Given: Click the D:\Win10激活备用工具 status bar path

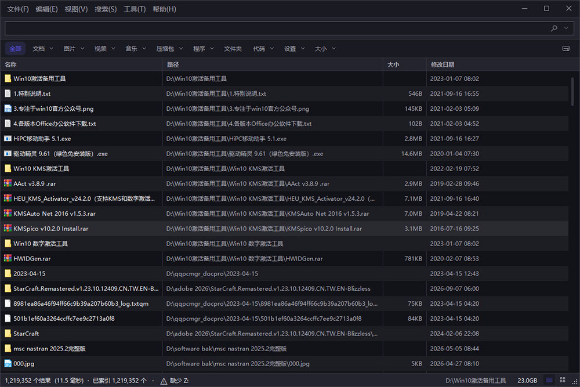Looking at the screenshot, I should tap(476, 381).
